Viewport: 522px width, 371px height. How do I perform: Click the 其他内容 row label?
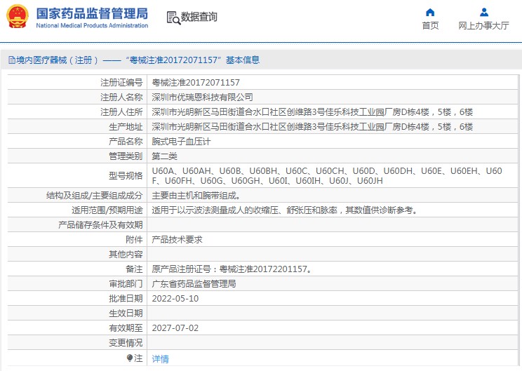pyautogui.click(x=126, y=254)
